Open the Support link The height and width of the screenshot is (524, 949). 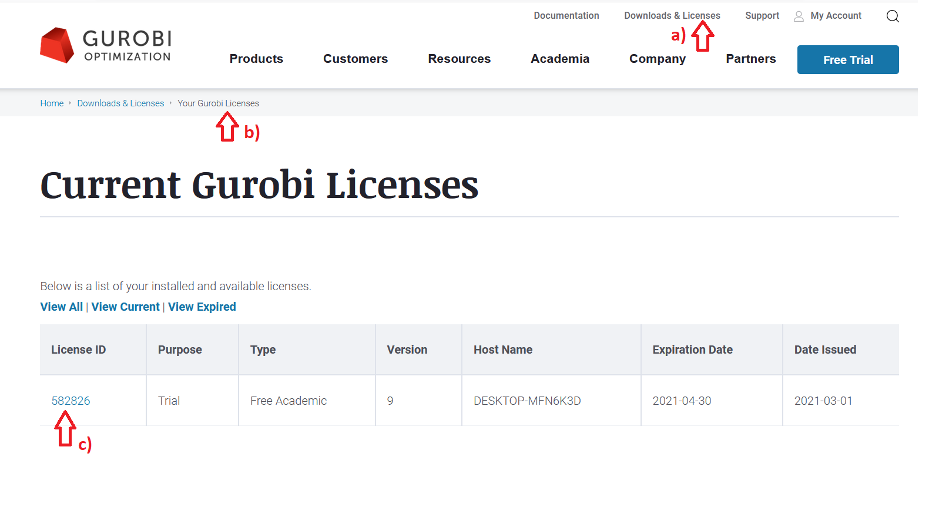tap(762, 16)
